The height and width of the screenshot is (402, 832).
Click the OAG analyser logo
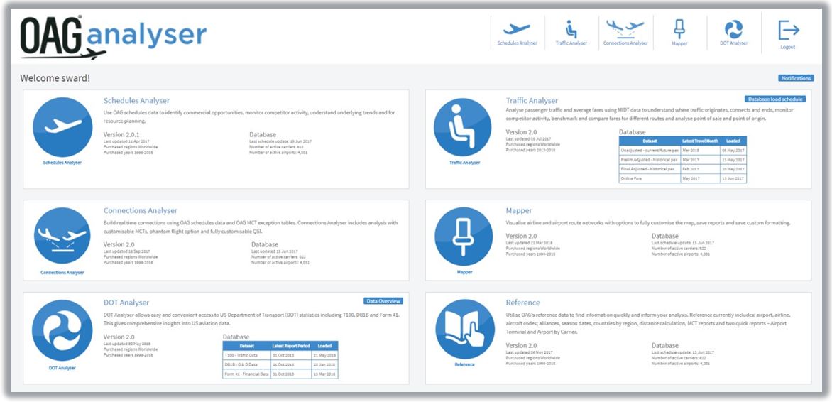click(114, 37)
